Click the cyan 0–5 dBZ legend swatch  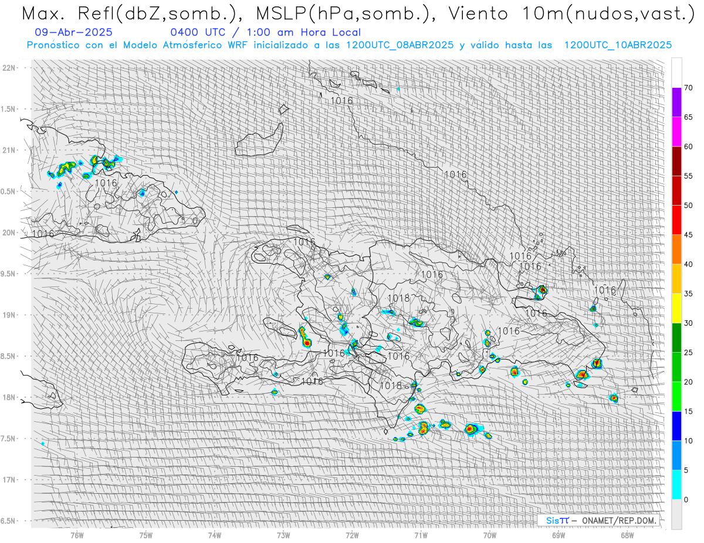point(676,484)
